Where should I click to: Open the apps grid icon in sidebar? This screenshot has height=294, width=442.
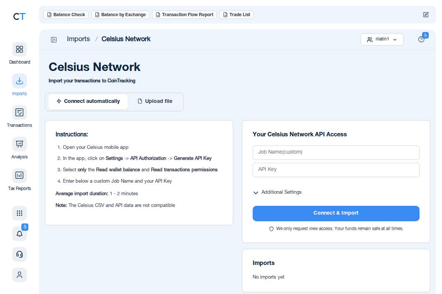[20, 213]
